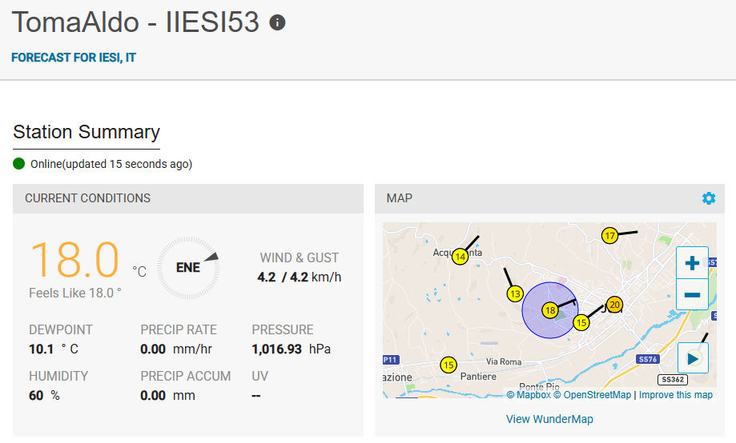Screen dimensions: 736x443
Task: Click the green Online status indicator
Action: point(19,164)
